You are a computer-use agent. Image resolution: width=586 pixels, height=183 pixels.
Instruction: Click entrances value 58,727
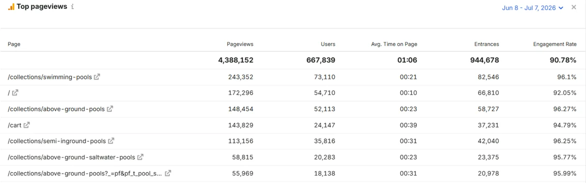click(488, 109)
